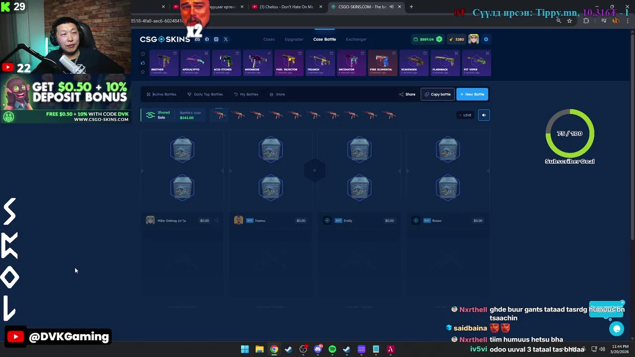Viewport: 635px width, 357px height.
Task: Open the APOCALYPTO skin drop card
Action: tap(195, 63)
